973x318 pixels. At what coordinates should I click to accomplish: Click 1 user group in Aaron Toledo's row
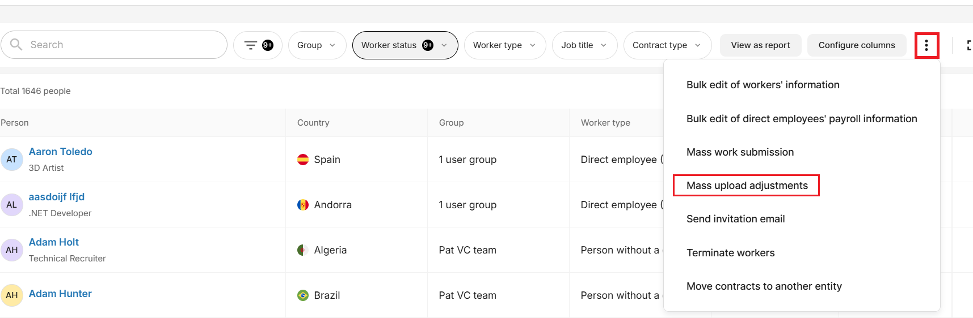pos(467,160)
